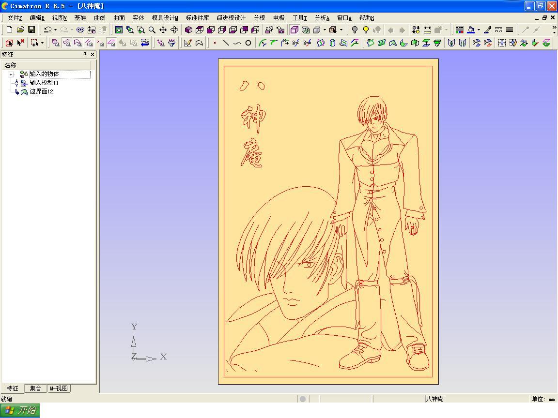The width and height of the screenshot is (558, 418).
Task: Open the 工具 menu
Action: [x=300, y=18]
